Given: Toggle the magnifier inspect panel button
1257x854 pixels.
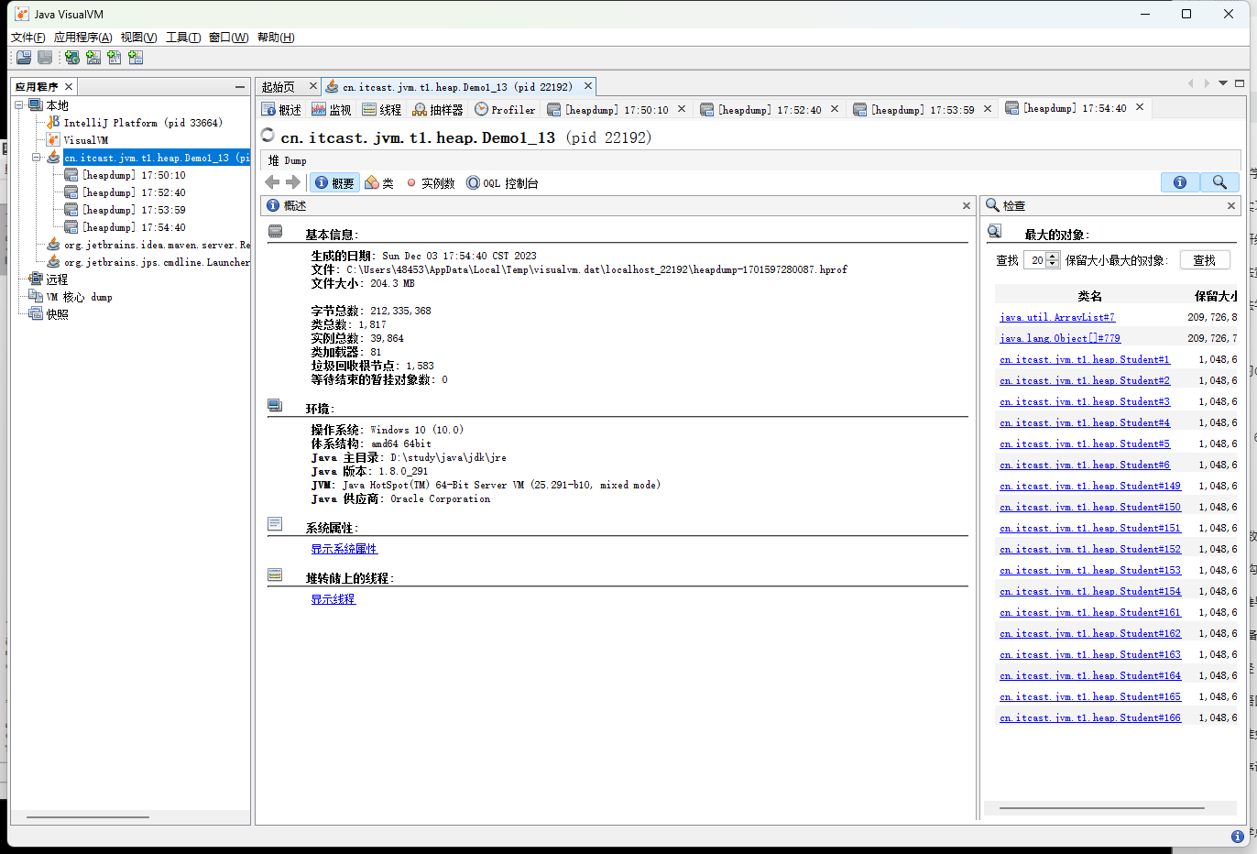Looking at the screenshot, I should point(1219,182).
